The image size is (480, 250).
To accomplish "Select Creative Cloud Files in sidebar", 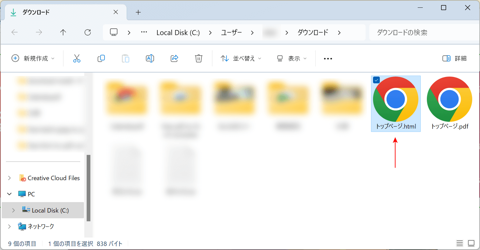I will (50, 178).
